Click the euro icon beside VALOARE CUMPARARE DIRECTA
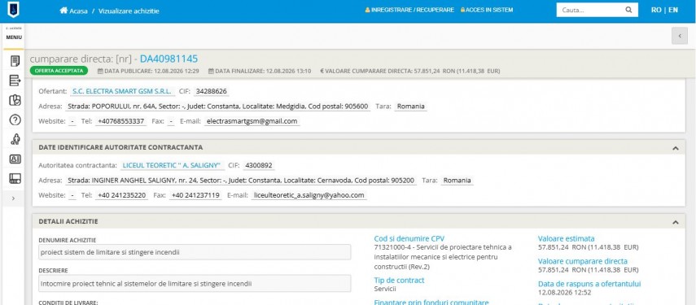The width and height of the screenshot is (696, 305). pyautogui.click(x=322, y=71)
